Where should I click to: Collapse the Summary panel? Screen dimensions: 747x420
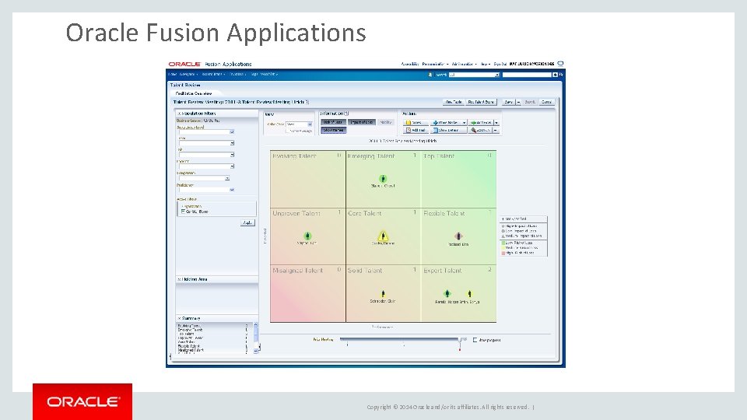[179, 319]
